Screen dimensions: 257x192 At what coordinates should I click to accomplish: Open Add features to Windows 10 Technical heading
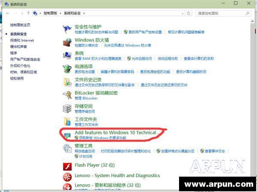point(117,132)
